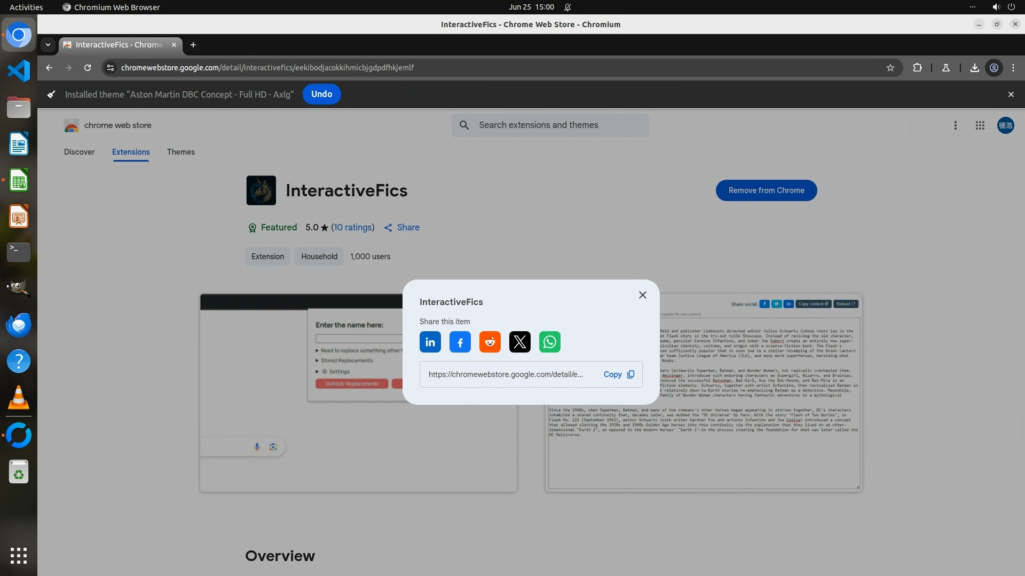Switch to the Discover tab
This screenshot has width=1025, height=576.
(79, 152)
